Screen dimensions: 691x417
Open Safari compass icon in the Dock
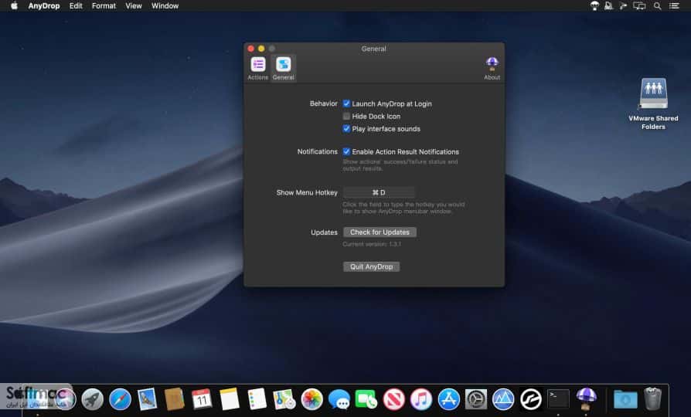(x=120, y=399)
